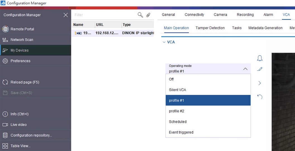Click the undo arrow icon
Image resolution: width=295 pixels, height=151 pixels.
coord(260,97)
